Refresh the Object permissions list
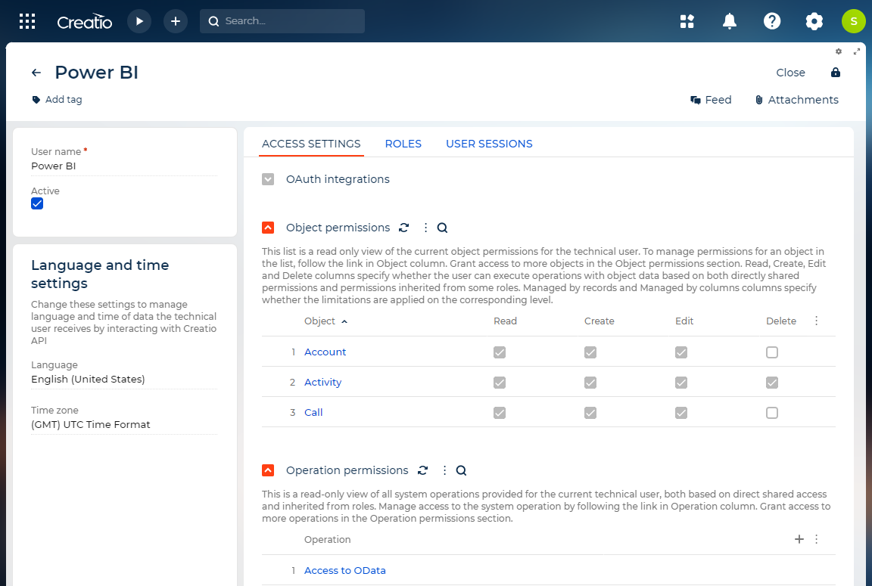The width and height of the screenshot is (872, 586). point(403,228)
